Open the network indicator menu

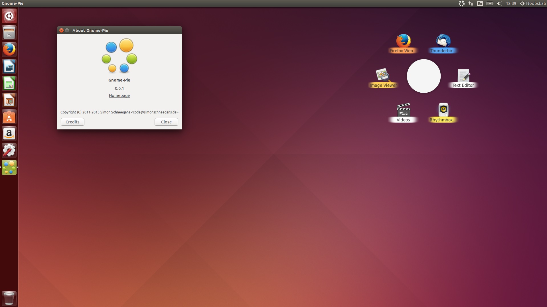tap(471, 3)
